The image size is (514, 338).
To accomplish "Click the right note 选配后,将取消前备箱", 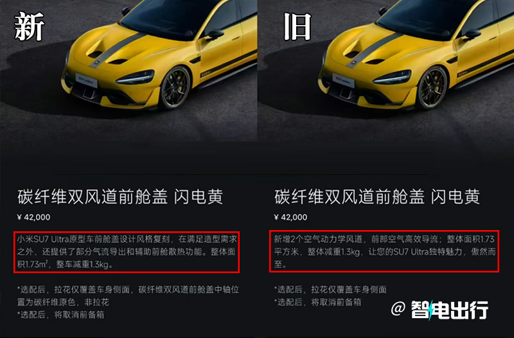I will coord(317,302).
